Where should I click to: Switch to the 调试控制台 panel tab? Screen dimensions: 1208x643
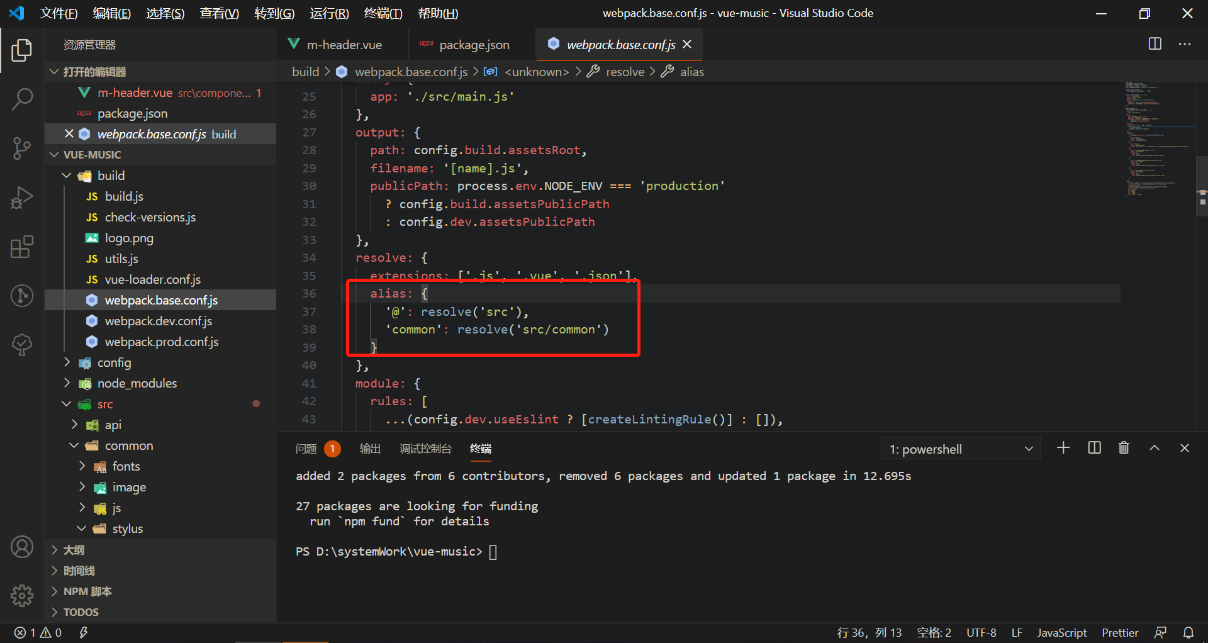tap(425, 449)
